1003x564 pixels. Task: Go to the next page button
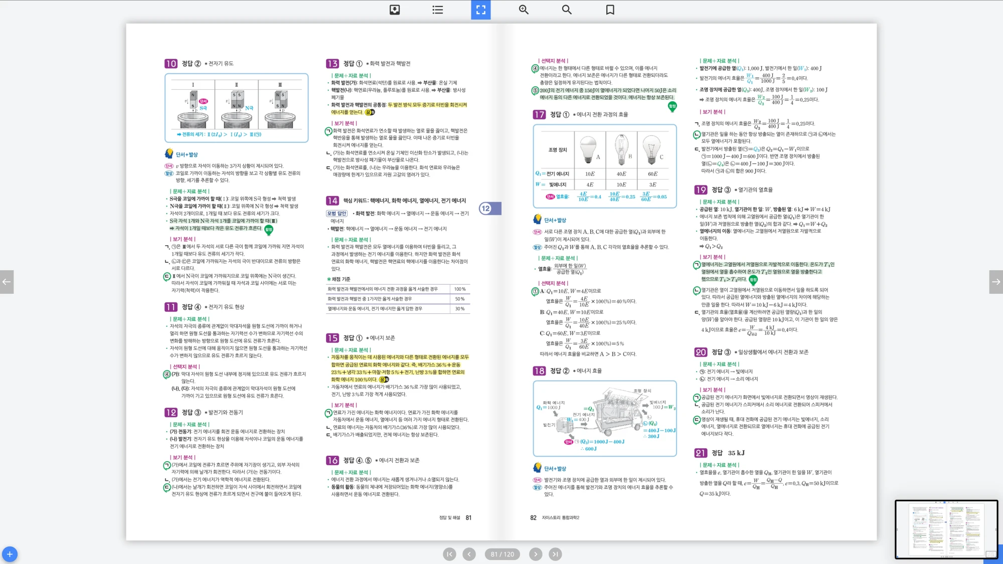(x=536, y=554)
